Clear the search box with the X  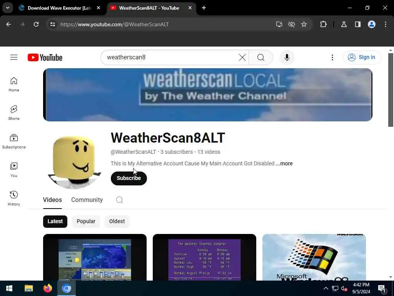point(242,57)
